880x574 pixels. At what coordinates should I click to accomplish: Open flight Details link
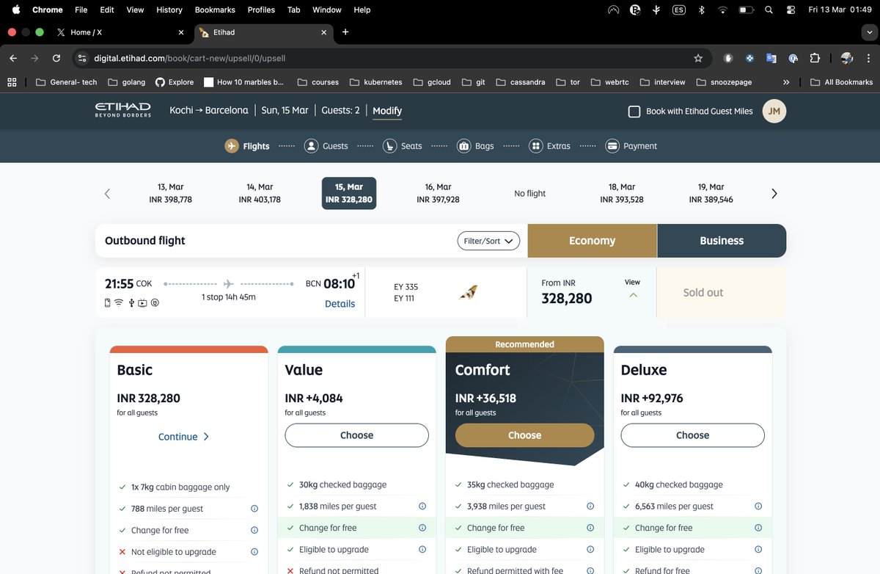tap(340, 304)
